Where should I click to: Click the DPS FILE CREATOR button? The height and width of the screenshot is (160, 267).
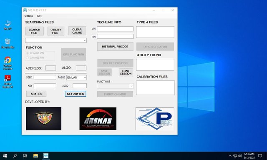(115, 63)
